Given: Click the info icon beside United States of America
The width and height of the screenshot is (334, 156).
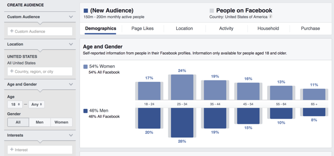Looking at the screenshot, I should [x=271, y=16].
